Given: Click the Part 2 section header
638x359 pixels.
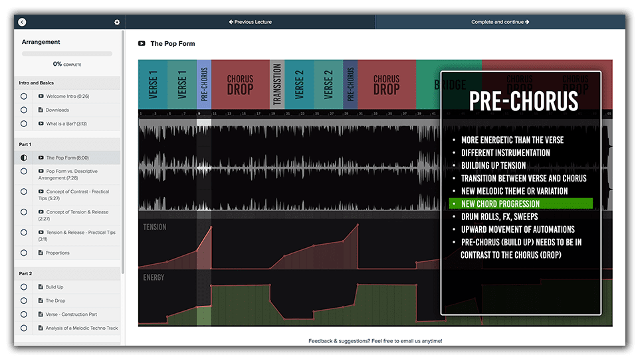Looking at the screenshot, I should (67, 273).
